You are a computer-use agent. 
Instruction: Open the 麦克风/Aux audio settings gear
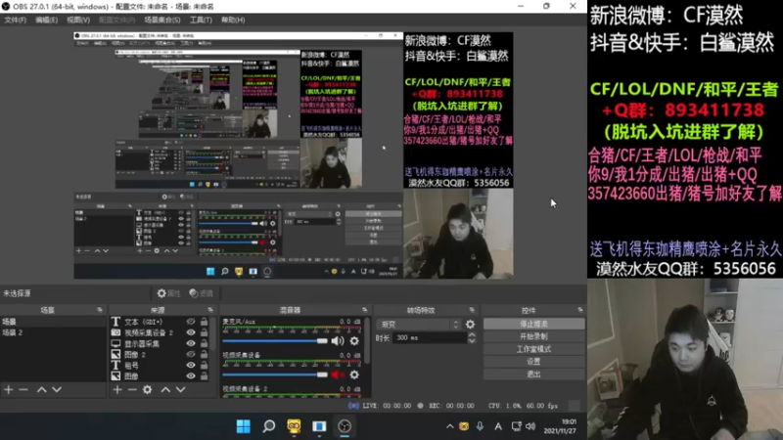pos(354,341)
